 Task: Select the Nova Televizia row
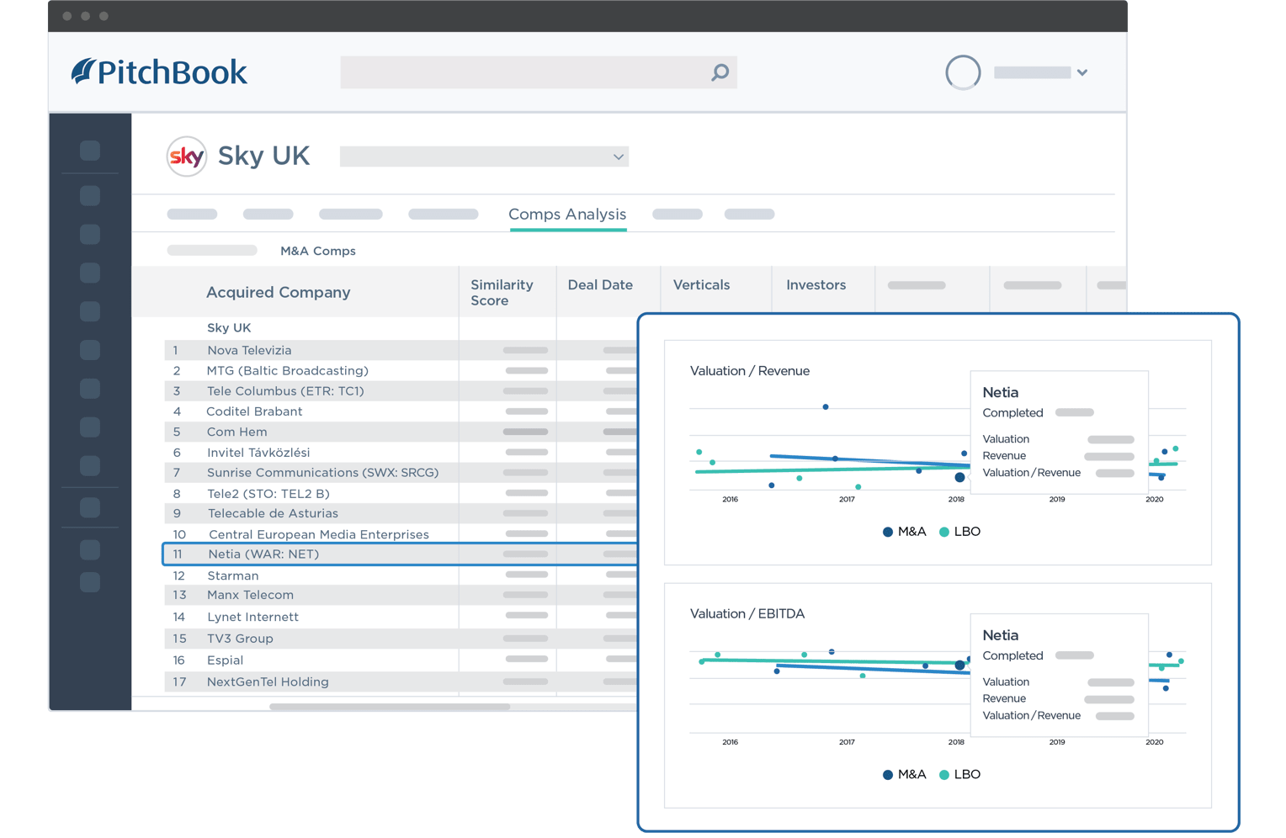(x=401, y=350)
